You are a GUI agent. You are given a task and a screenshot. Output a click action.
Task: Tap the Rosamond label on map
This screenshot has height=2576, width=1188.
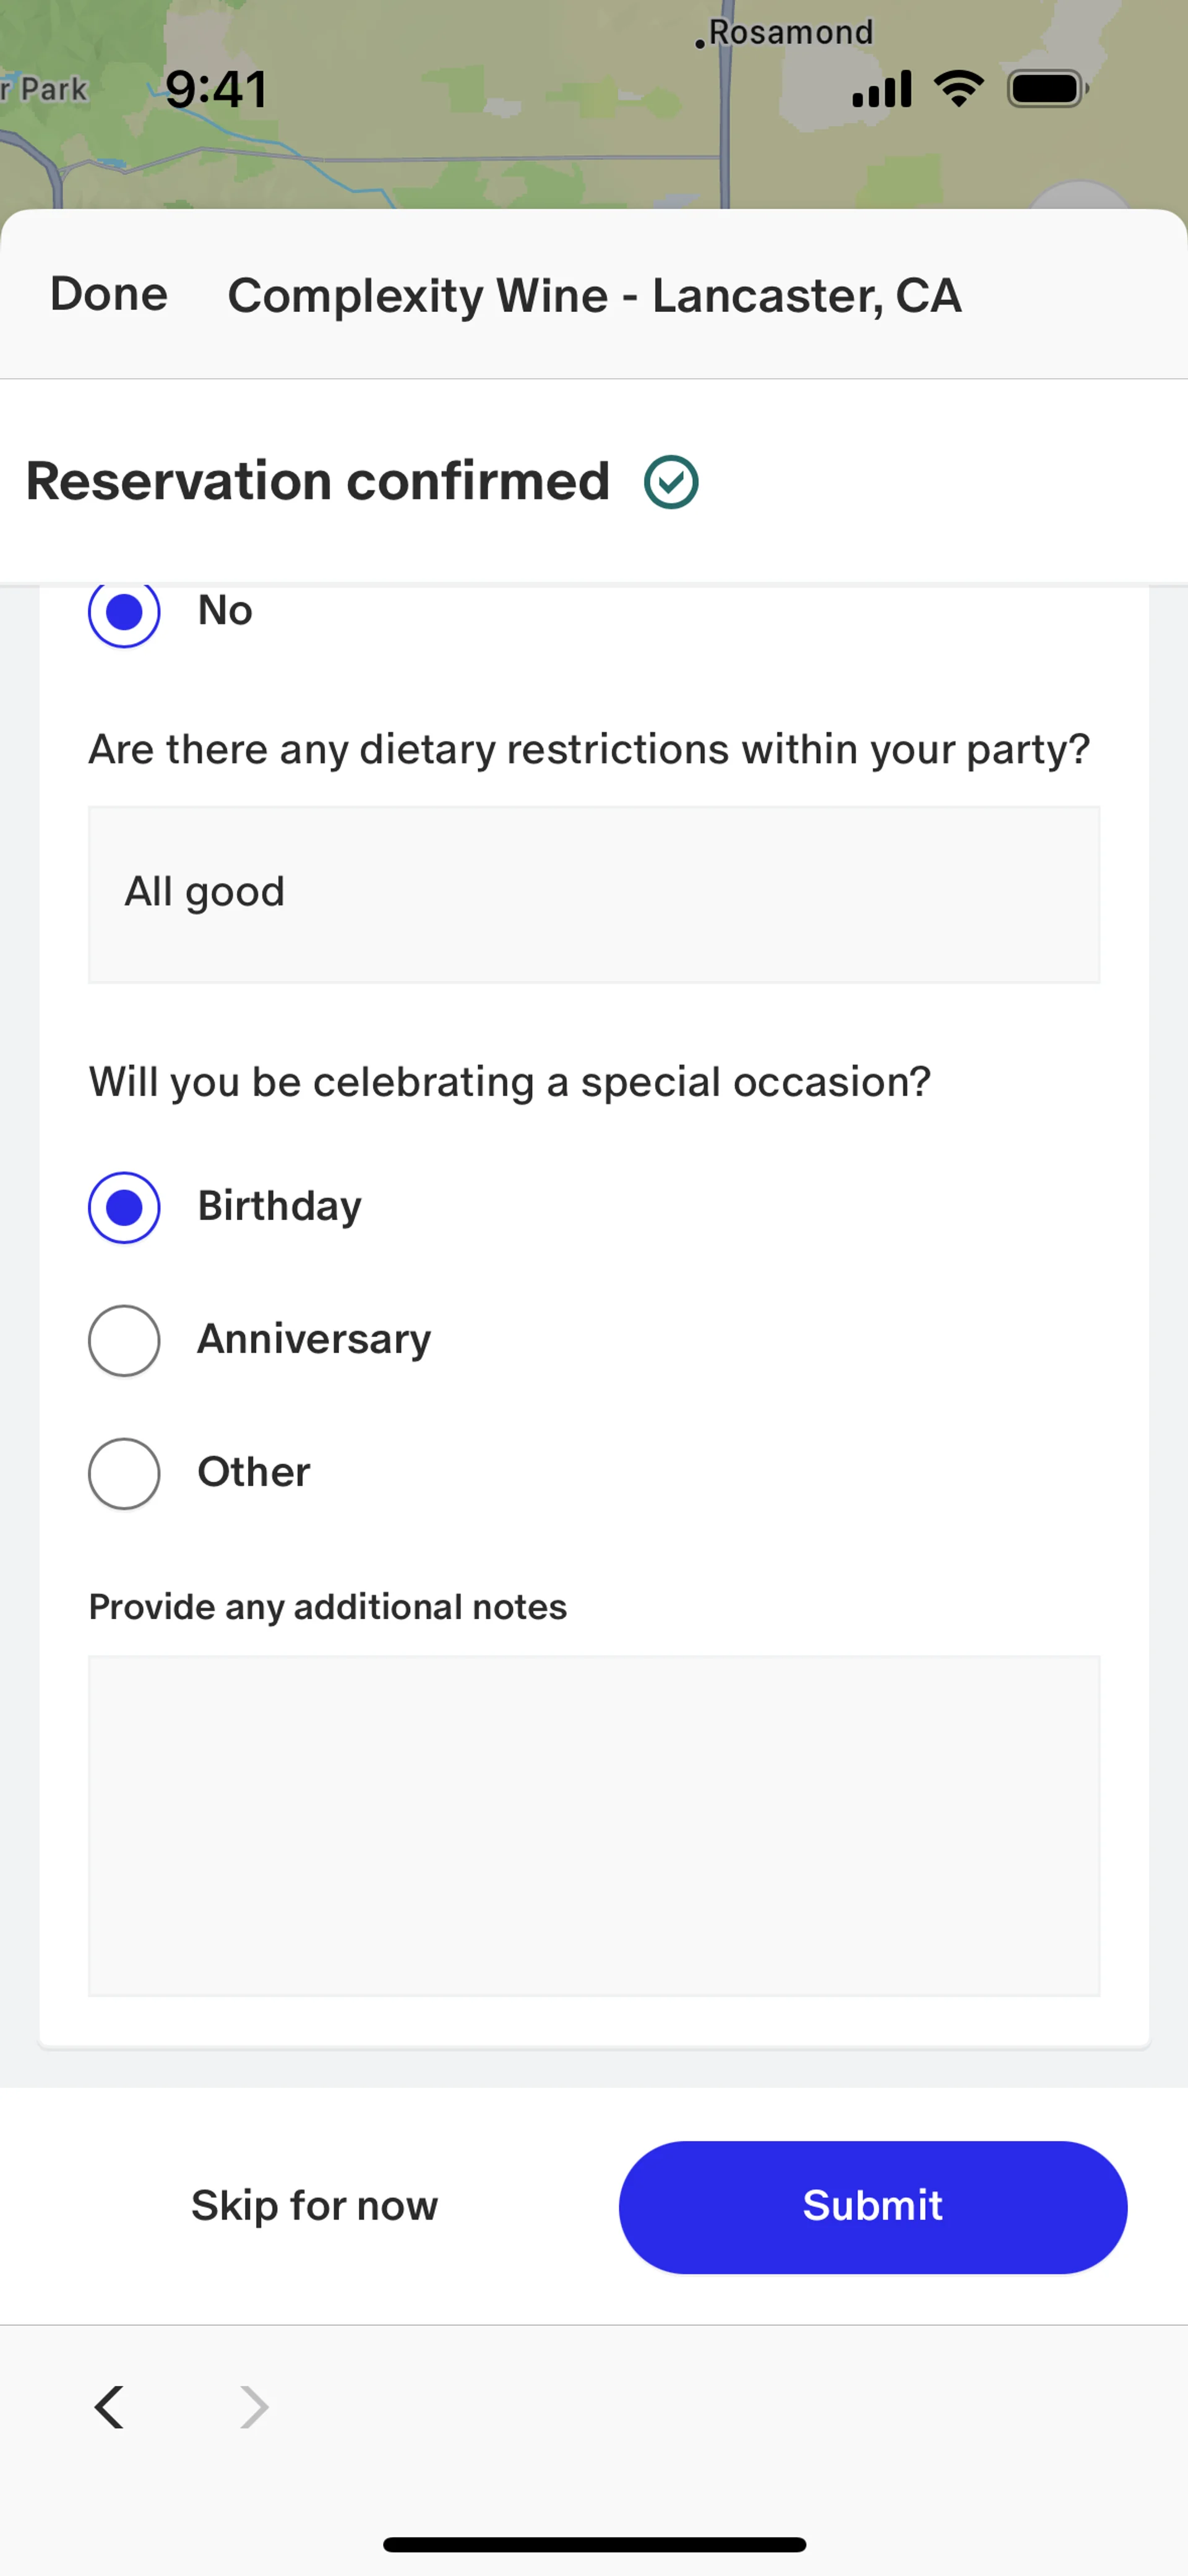790,33
